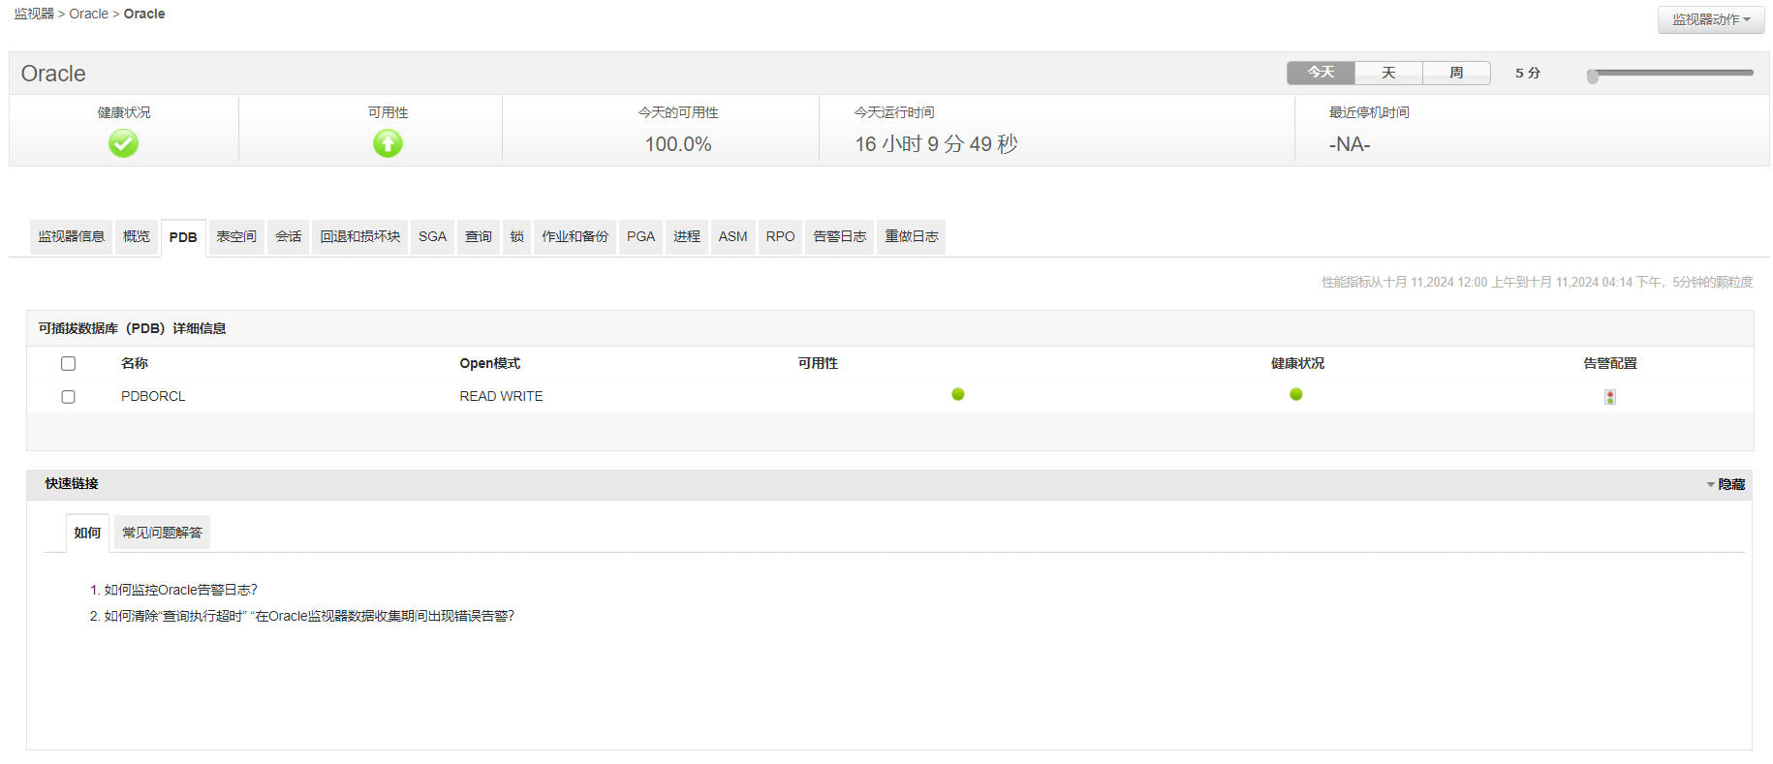Image resolution: width=1773 pixels, height=764 pixels.
Task: Click the 最近停机时间 label
Action: 1369,112
